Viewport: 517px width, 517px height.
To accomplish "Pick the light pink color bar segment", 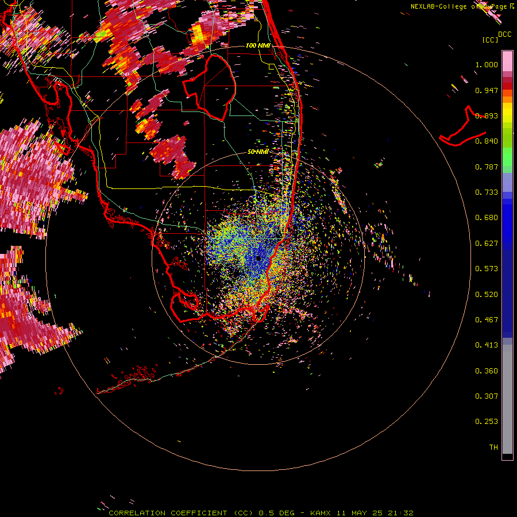I will (507, 61).
